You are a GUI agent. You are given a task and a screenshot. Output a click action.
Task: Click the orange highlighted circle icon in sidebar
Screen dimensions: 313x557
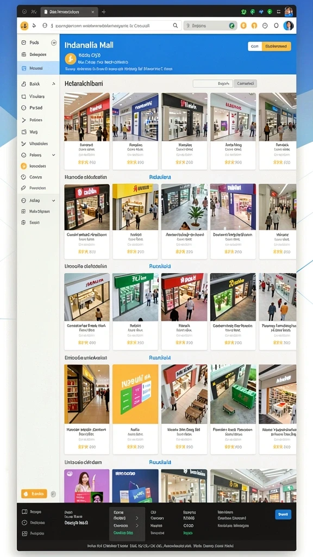click(24, 166)
